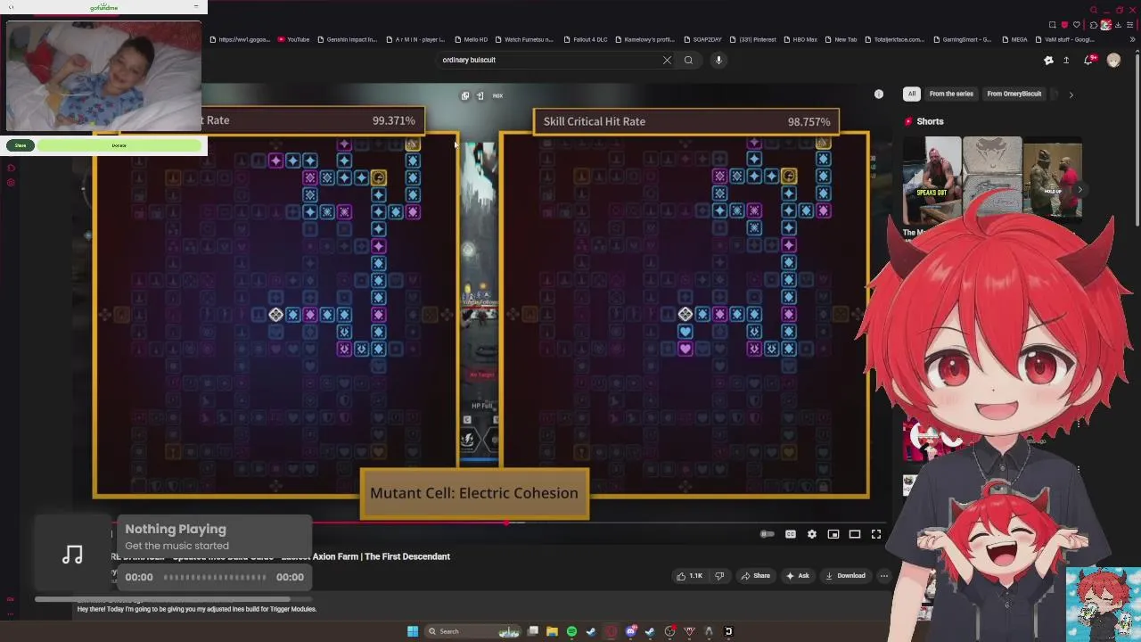The height and width of the screenshot is (642, 1141).
Task: Click the video title text
Action: click(281, 556)
